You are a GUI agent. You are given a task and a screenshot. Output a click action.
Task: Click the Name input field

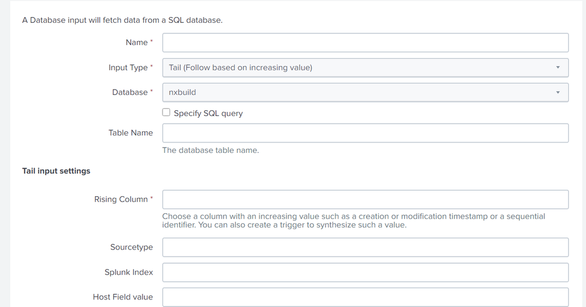pyautogui.click(x=365, y=43)
